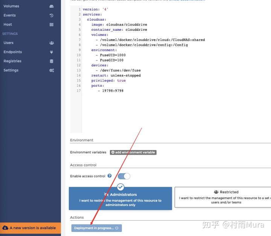Click the 'version: 4' line in editor
Viewport: 271px width, 236px height.
click(95, 9)
